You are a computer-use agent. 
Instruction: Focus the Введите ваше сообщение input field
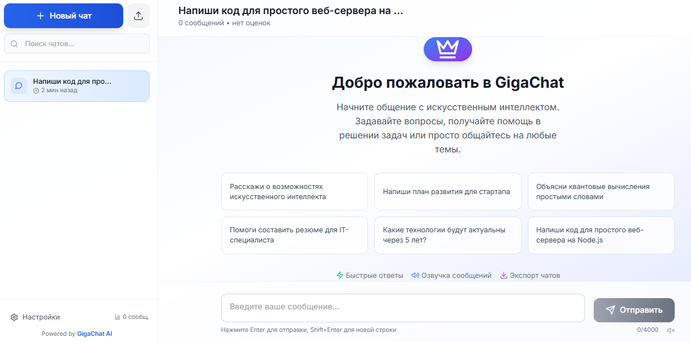pos(403,307)
